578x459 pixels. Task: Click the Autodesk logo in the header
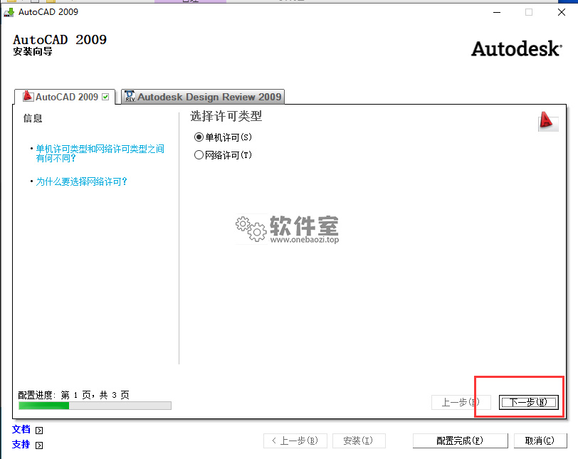coord(517,49)
